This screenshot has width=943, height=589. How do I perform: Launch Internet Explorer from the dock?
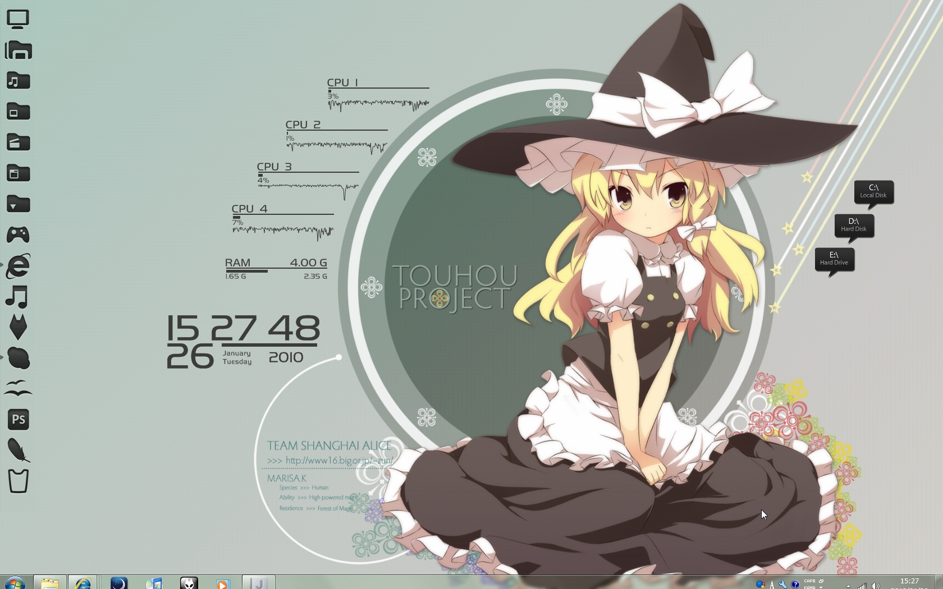[x=18, y=266]
